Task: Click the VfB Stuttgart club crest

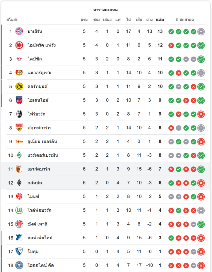Action: coord(19,128)
